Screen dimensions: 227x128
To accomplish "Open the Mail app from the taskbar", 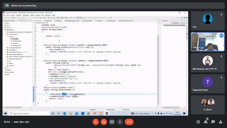I will (77, 113).
